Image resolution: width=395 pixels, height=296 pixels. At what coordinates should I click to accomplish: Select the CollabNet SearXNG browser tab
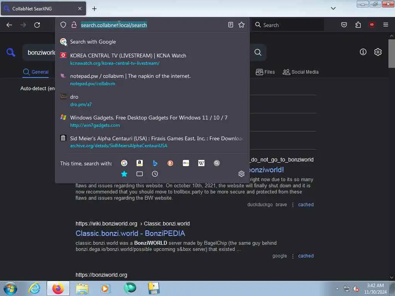[43, 8]
